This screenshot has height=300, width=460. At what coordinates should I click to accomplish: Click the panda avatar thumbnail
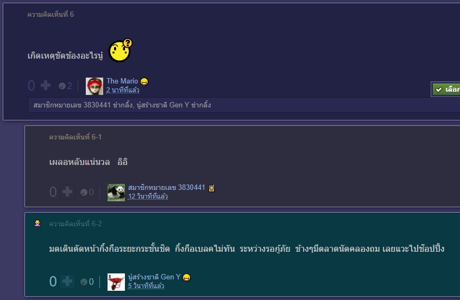(x=116, y=193)
